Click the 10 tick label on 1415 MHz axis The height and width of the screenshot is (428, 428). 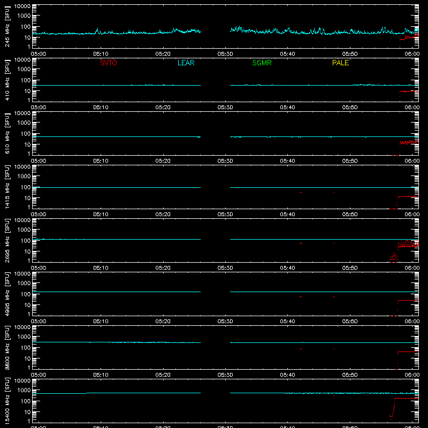[27, 198]
